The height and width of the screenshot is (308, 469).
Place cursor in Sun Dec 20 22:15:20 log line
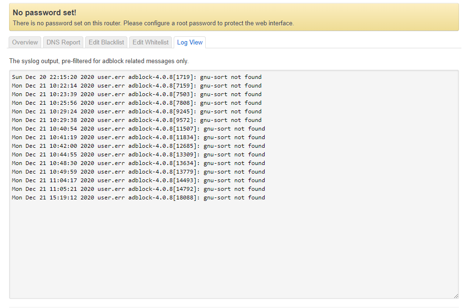coord(137,77)
